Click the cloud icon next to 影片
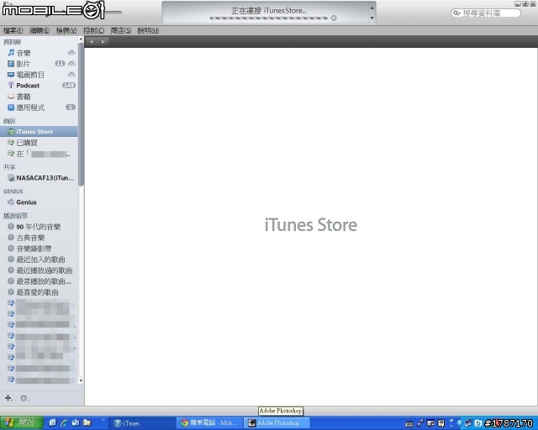The height and width of the screenshot is (430, 538). pos(71,64)
